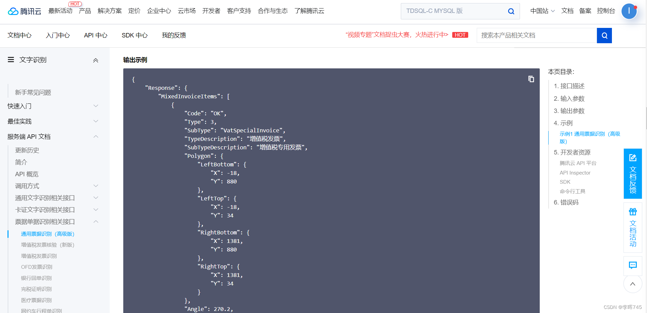647x313 pixels.
Task: Click the blue document search button
Action: (x=604, y=35)
